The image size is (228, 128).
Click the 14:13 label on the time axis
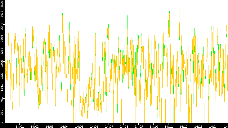198,126
